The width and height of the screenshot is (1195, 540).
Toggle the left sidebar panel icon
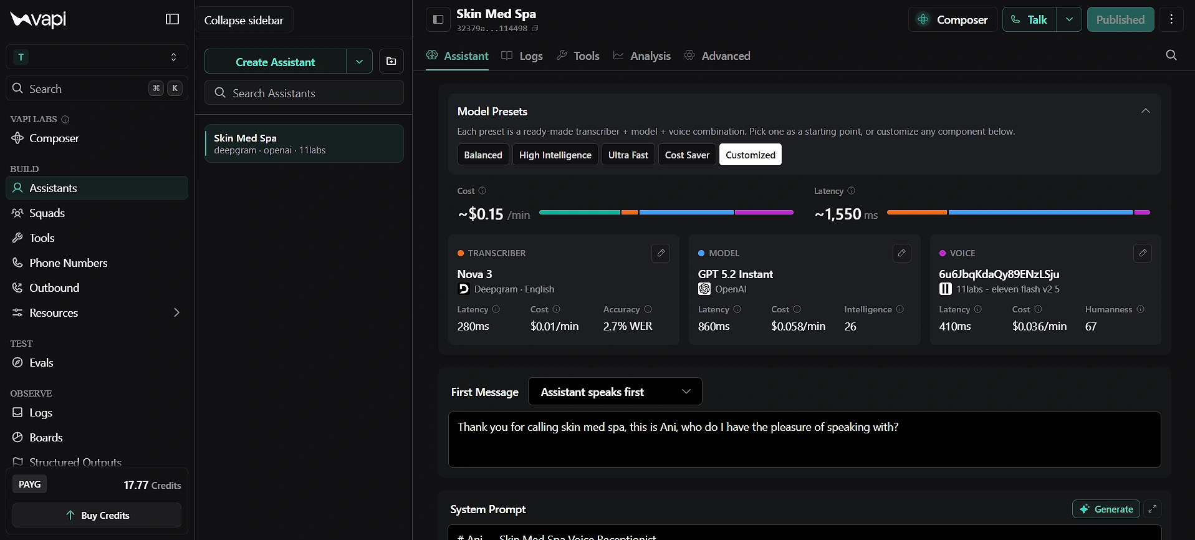click(x=173, y=19)
